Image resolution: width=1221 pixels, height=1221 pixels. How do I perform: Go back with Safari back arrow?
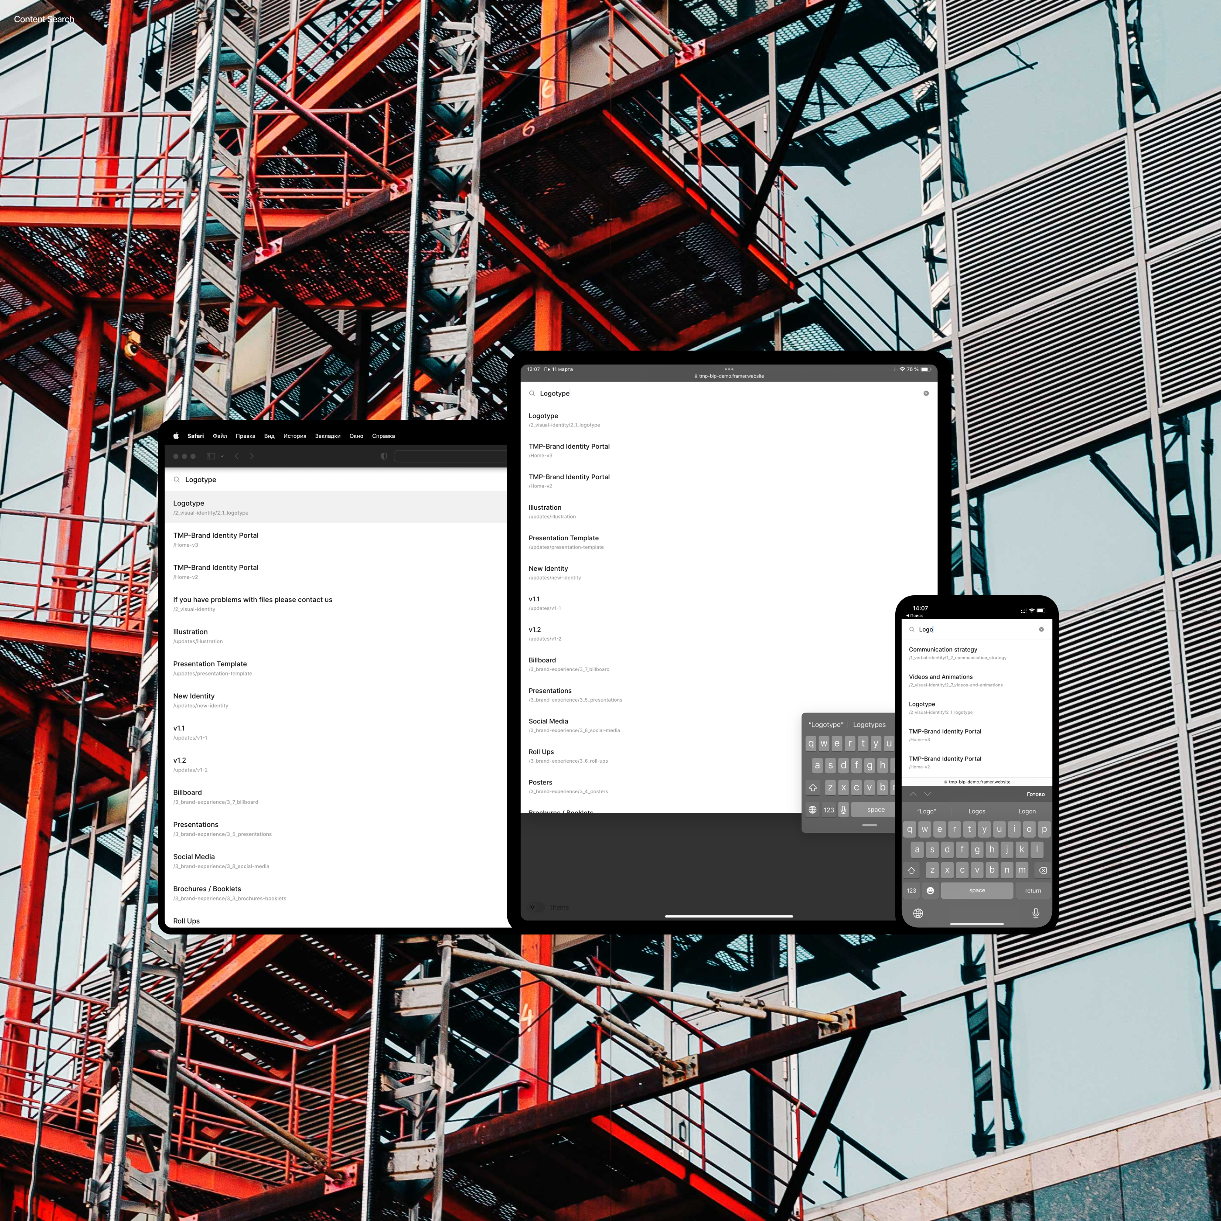(x=237, y=456)
